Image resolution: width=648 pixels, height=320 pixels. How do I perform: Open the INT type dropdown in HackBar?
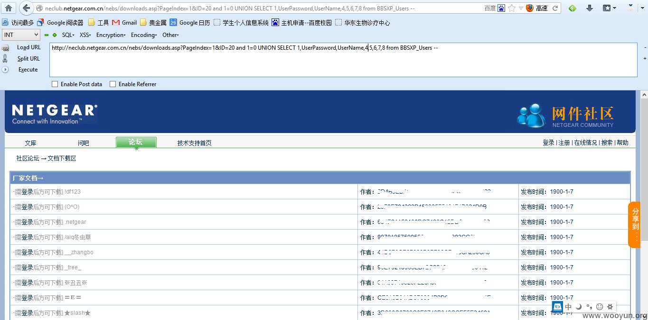[x=21, y=35]
